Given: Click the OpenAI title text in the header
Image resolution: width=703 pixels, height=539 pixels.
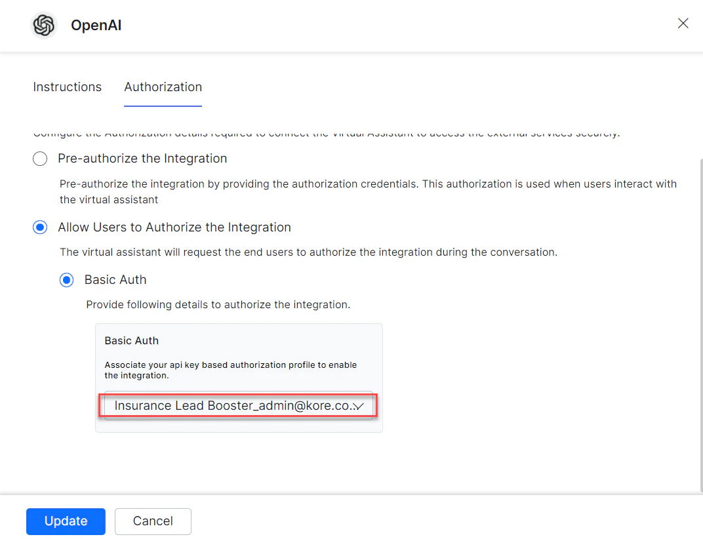Looking at the screenshot, I should (x=96, y=25).
